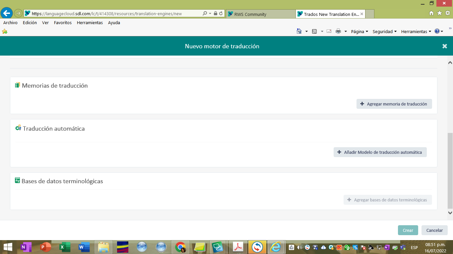Open the Herramientas dropdown in the command bar
The image size is (453, 254).
416,31
